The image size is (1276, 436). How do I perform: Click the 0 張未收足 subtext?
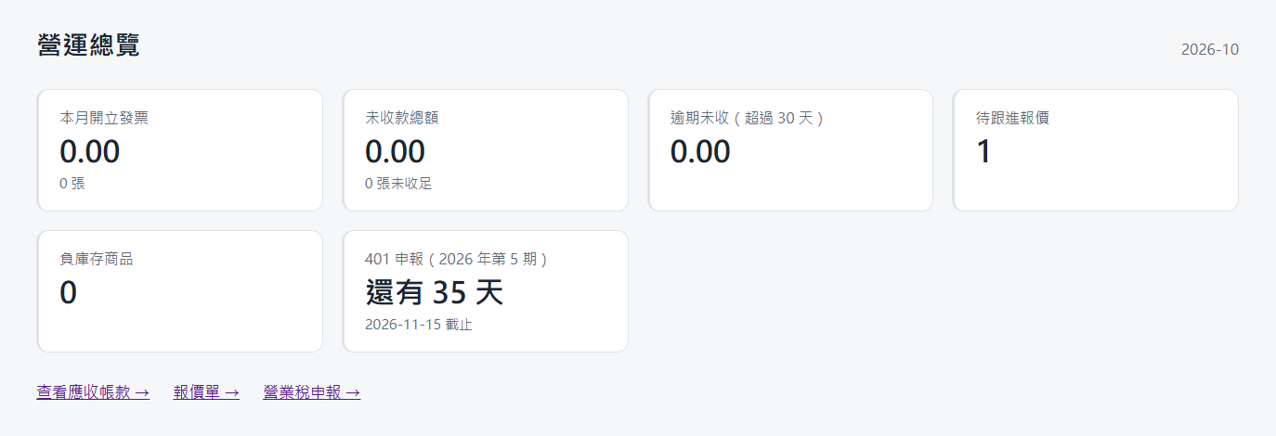[x=398, y=183]
